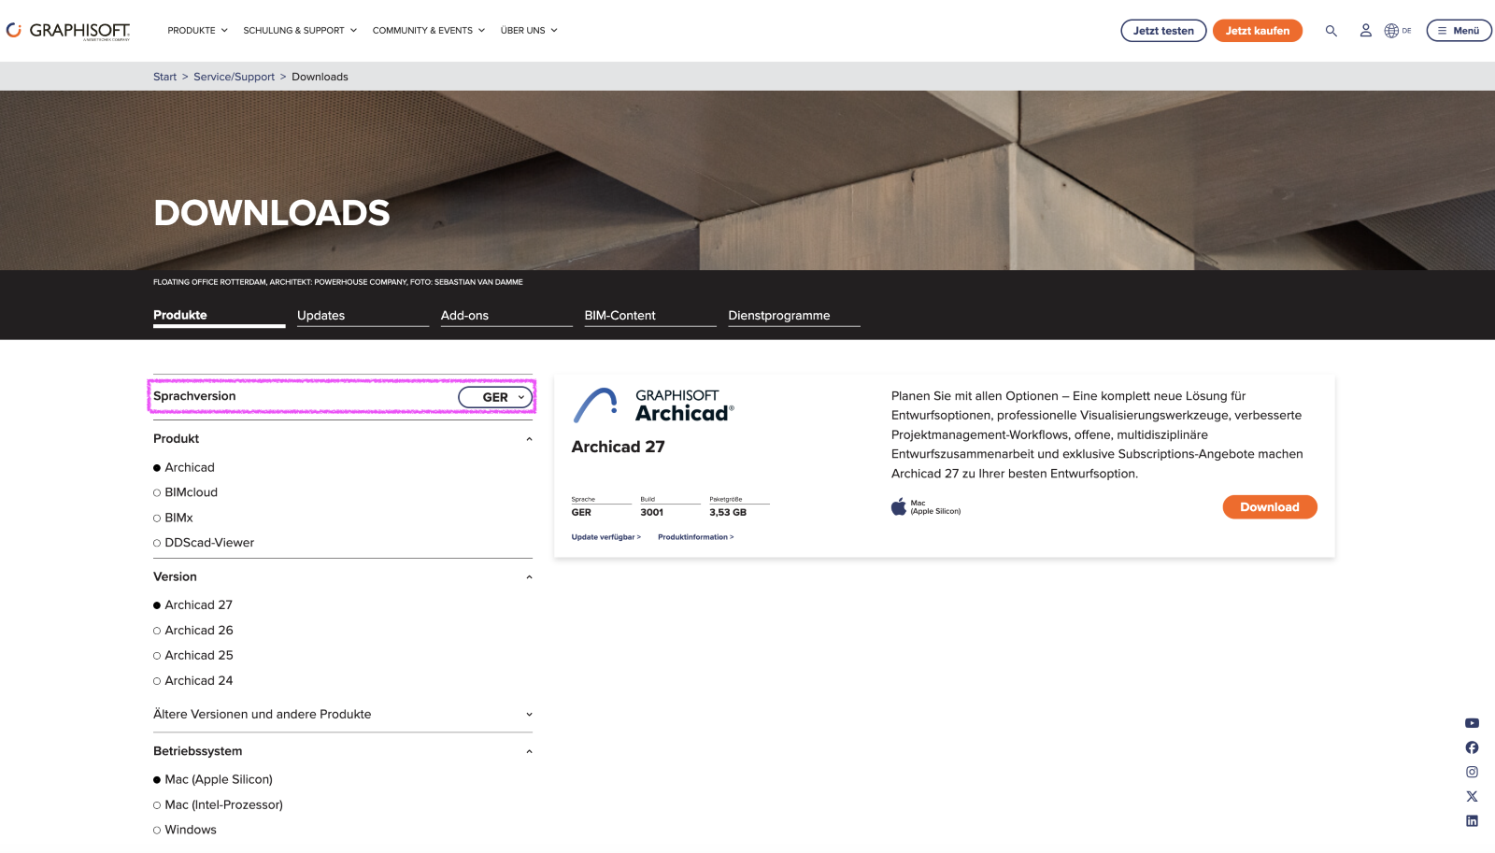
Task: Open Graphisoft YouTube channel icon
Action: pos(1472,723)
